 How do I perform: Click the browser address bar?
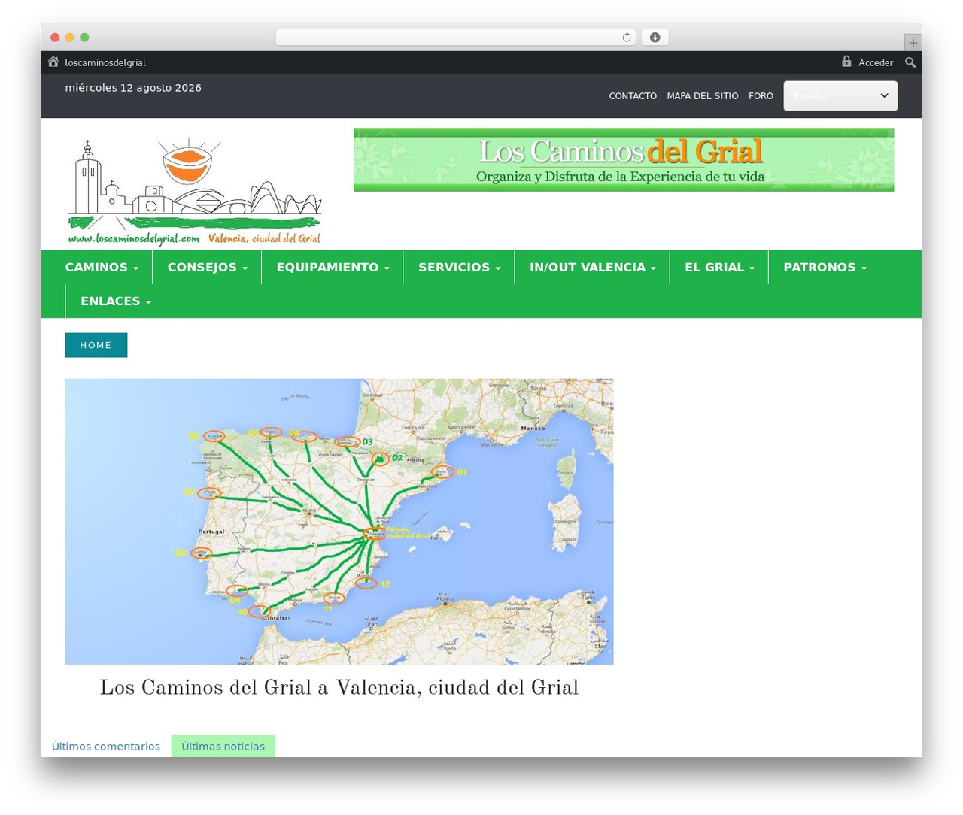pyautogui.click(x=456, y=38)
